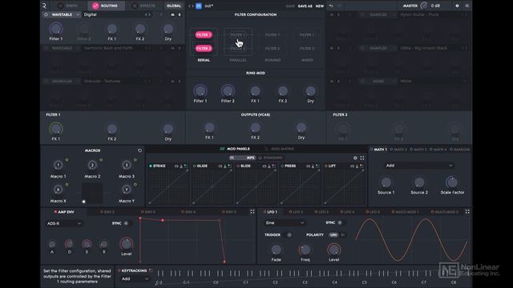The image size is (513, 288).
Task: Click Ring Mod Filter 1 knob
Action: pyautogui.click(x=200, y=90)
